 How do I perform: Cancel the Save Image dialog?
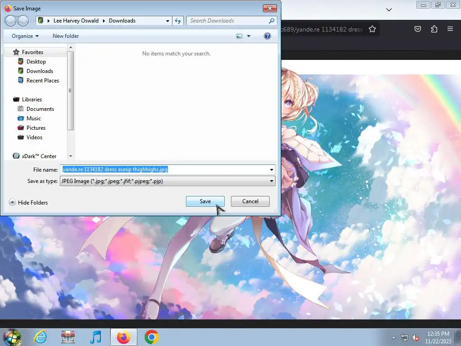point(250,201)
